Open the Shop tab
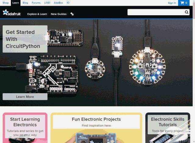 [x=5, y=3]
